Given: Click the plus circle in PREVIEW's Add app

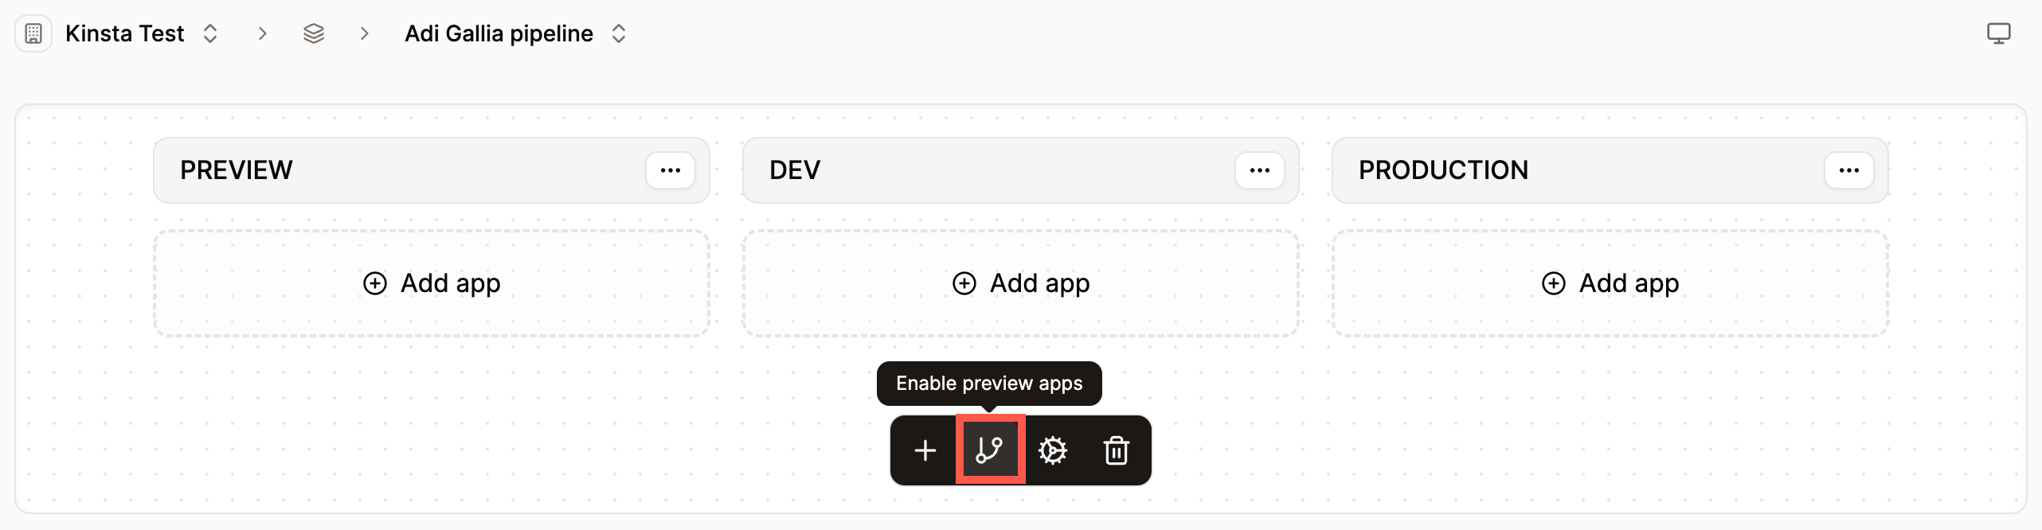Looking at the screenshot, I should 375,283.
